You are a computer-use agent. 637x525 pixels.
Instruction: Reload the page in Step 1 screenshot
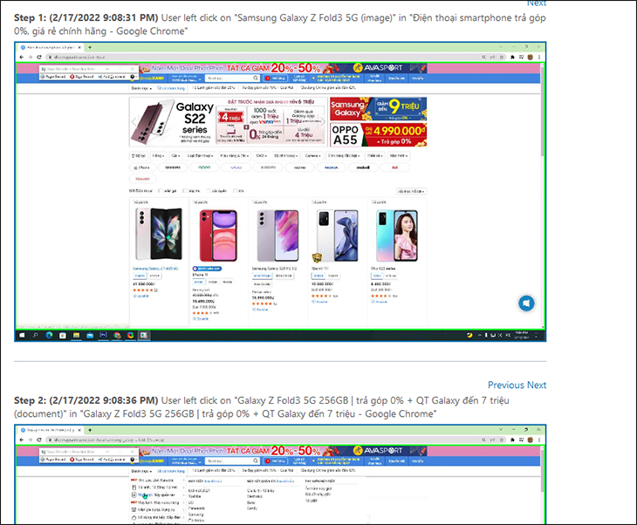coord(39,58)
